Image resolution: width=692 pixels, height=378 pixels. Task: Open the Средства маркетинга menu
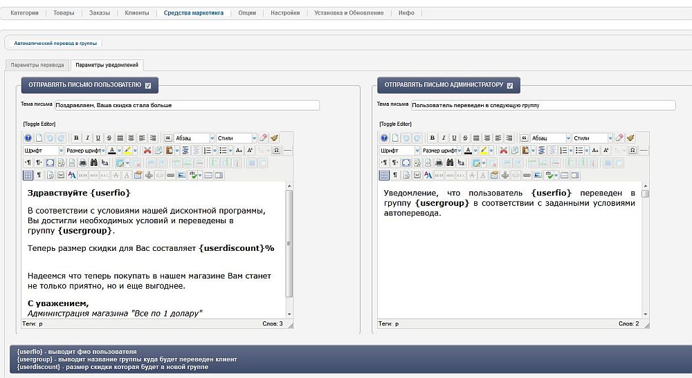coord(193,12)
